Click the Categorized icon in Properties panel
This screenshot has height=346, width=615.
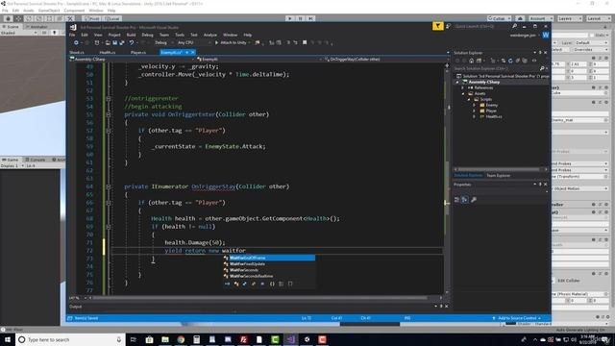457,200
